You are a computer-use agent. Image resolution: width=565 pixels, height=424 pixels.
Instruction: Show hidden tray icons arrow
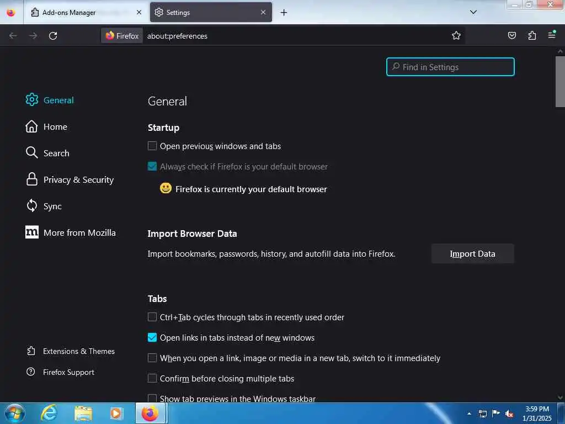[x=469, y=414]
